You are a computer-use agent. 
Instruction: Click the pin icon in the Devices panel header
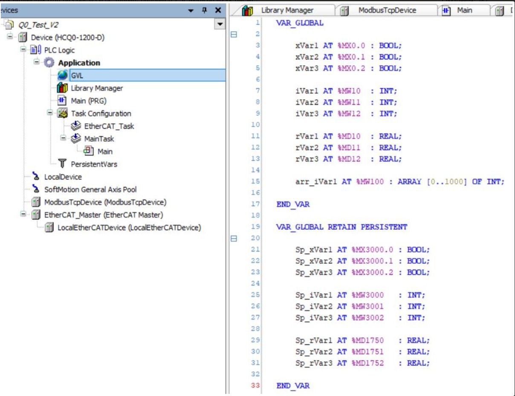point(205,10)
